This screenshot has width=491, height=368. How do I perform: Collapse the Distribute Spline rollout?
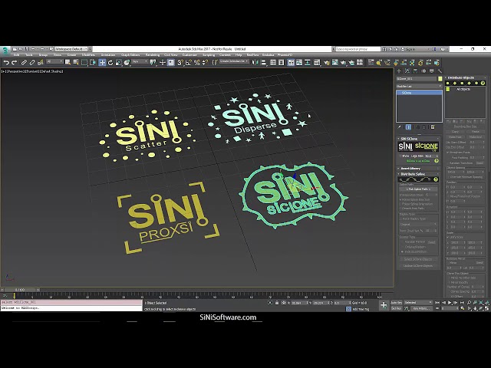[418, 174]
